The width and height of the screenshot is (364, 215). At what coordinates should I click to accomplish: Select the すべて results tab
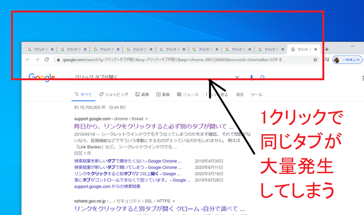coord(83,94)
